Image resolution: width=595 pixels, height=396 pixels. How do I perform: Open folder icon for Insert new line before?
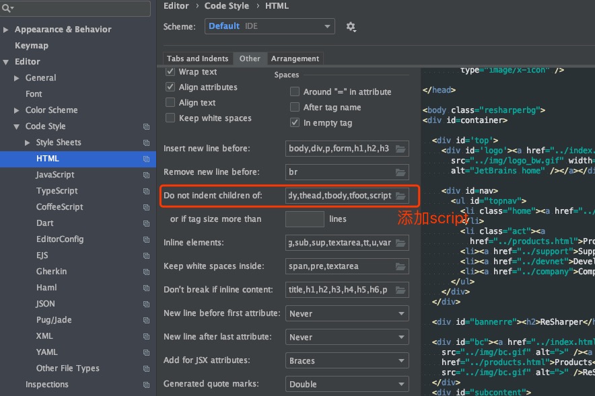click(400, 149)
